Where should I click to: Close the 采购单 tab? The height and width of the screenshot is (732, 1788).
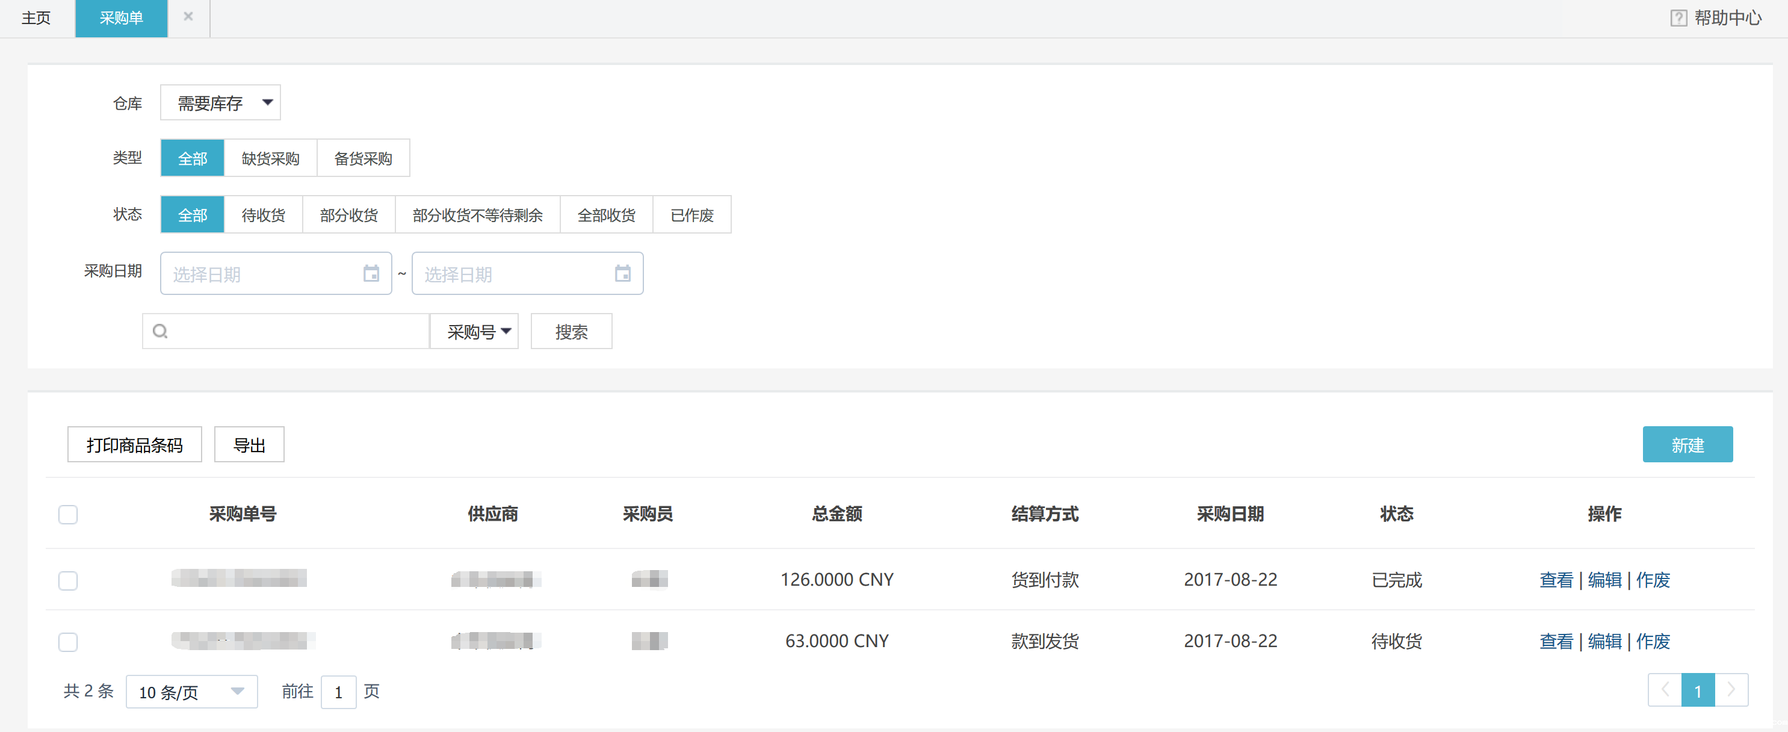tap(187, 17)
